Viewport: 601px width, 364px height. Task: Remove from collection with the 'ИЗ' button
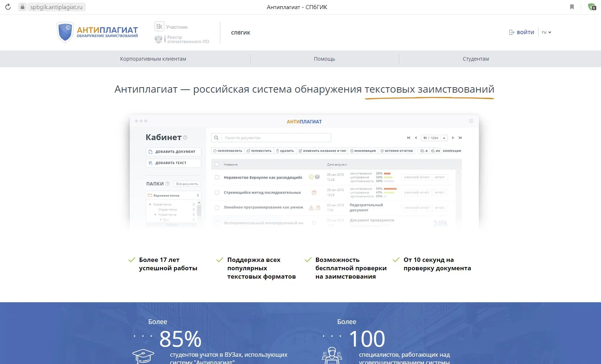pos(435,151)
